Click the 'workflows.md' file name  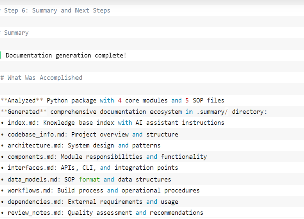click(28, 190)
